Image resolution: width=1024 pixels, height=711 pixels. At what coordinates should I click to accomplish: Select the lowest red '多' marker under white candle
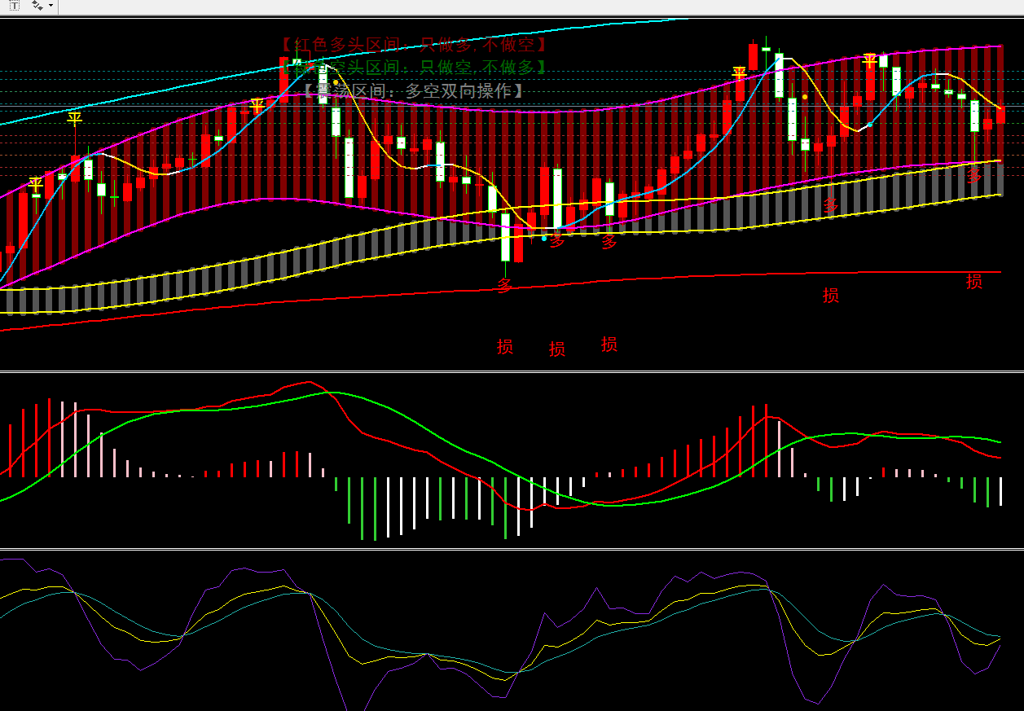(505, 286)
